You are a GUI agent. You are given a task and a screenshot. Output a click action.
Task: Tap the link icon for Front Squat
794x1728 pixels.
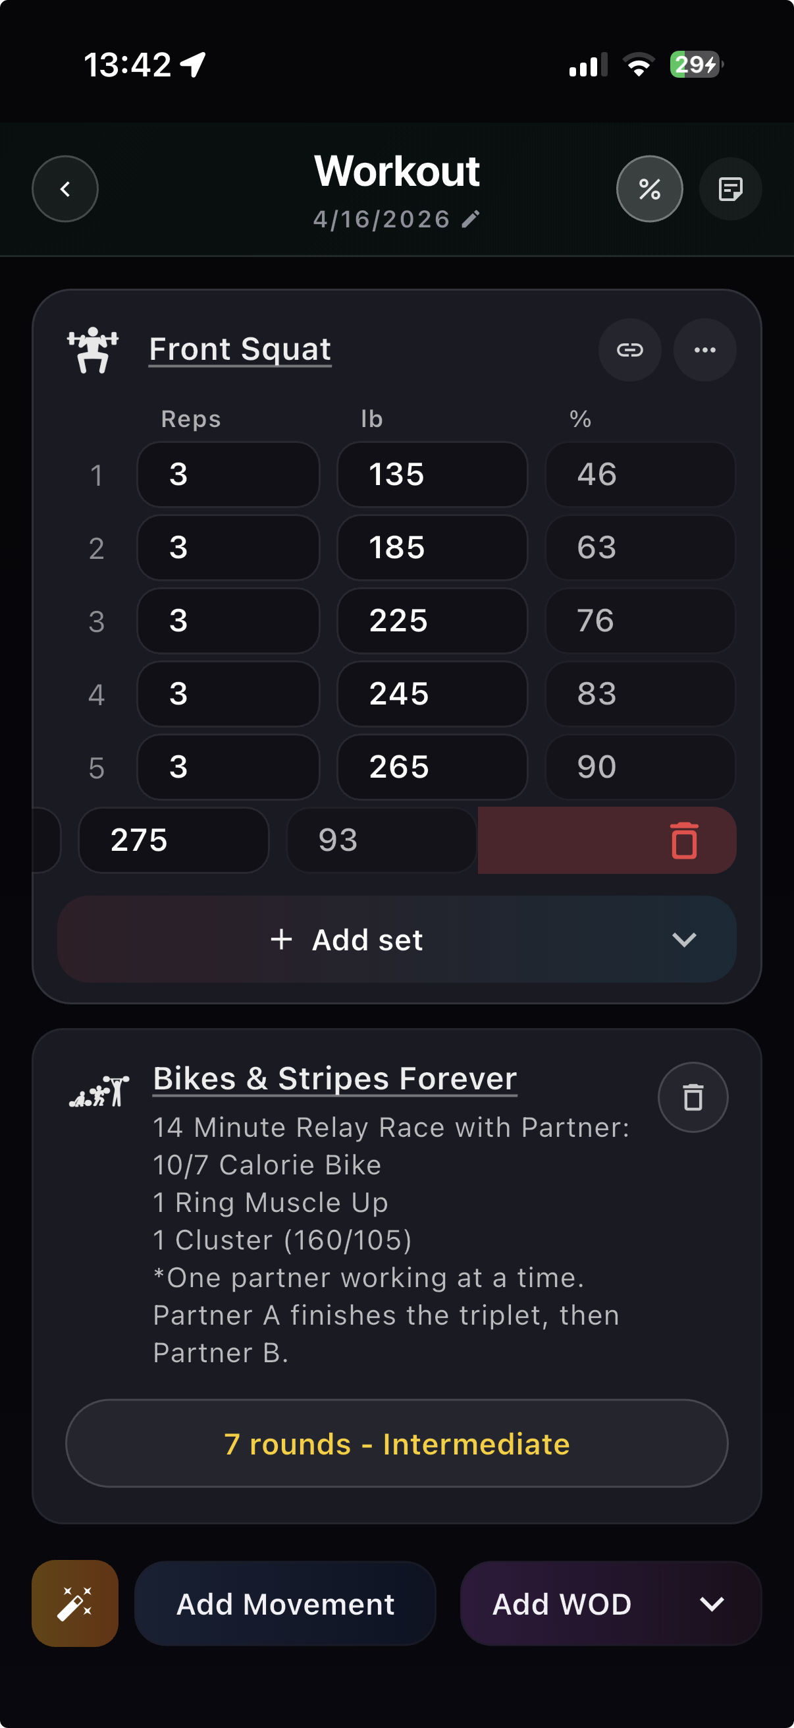coord(629,350)
